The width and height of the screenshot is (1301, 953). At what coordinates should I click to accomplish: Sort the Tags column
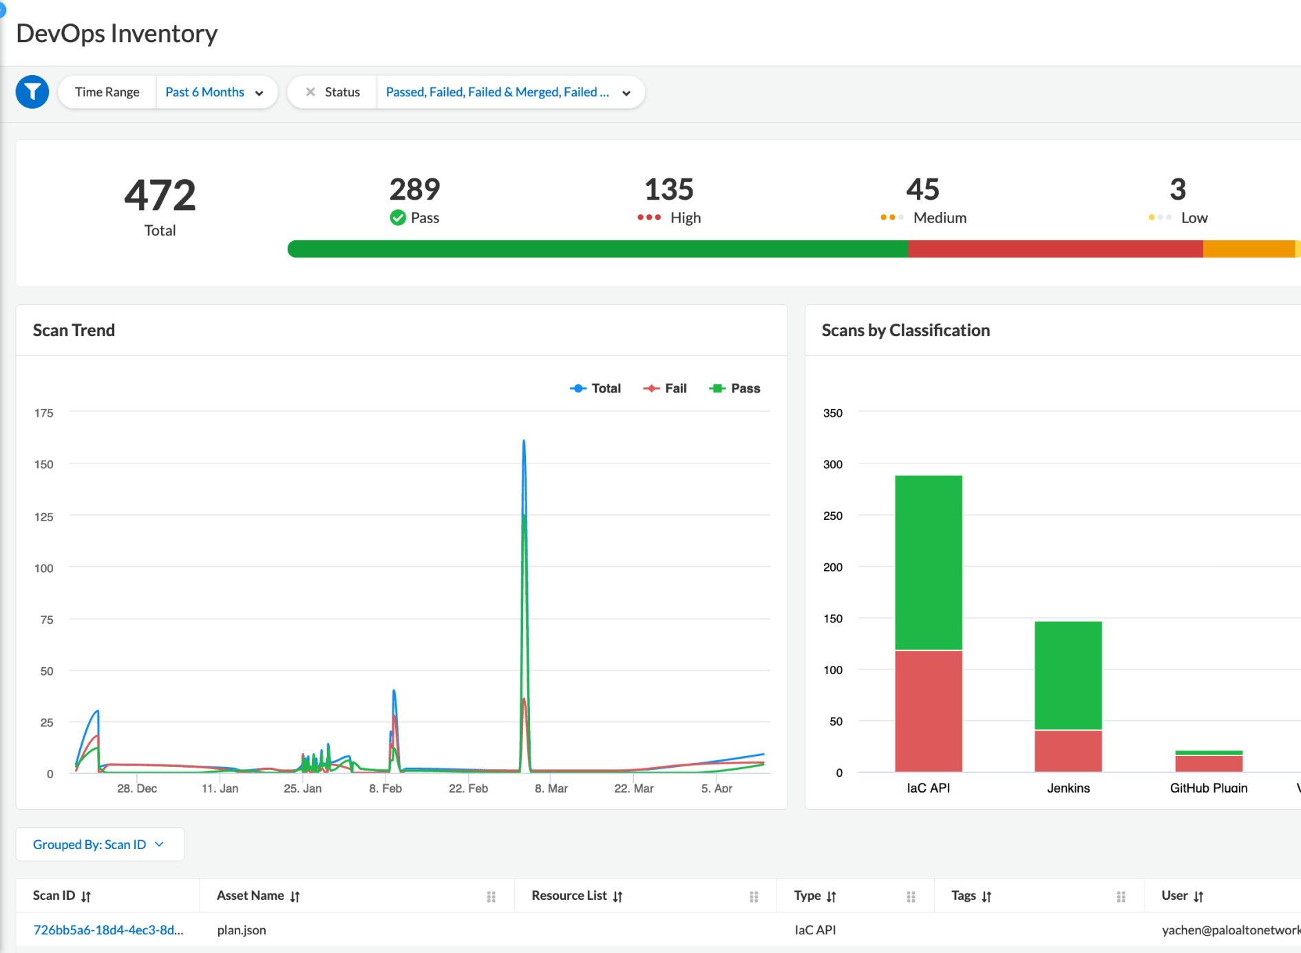click(987, 896)
